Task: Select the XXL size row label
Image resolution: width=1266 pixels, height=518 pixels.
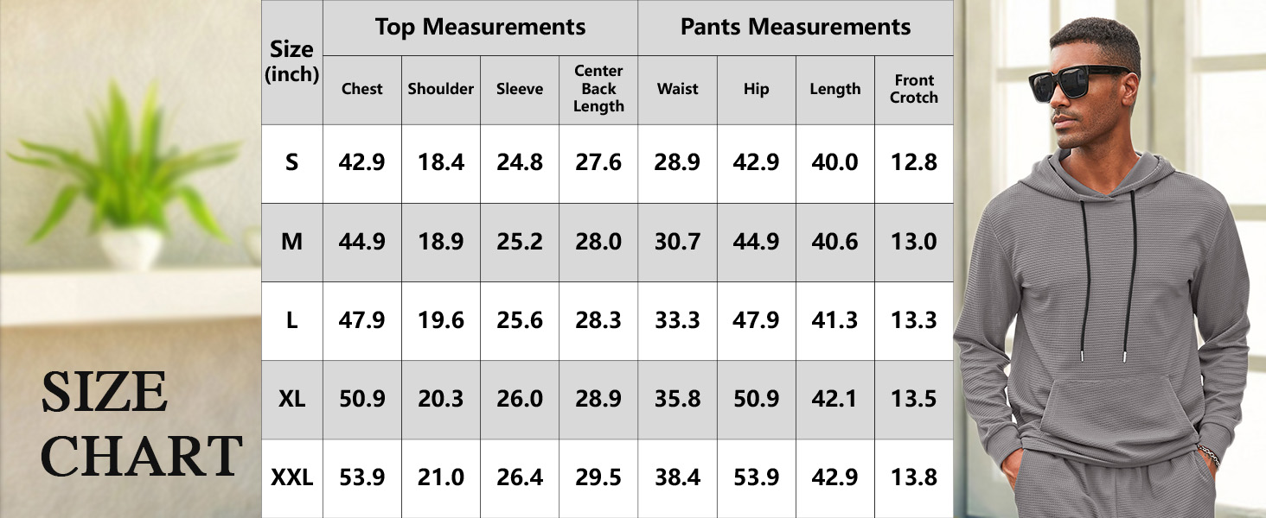Action: pos(292,477)
